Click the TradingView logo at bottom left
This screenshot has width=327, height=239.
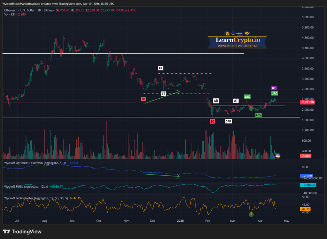22,232
